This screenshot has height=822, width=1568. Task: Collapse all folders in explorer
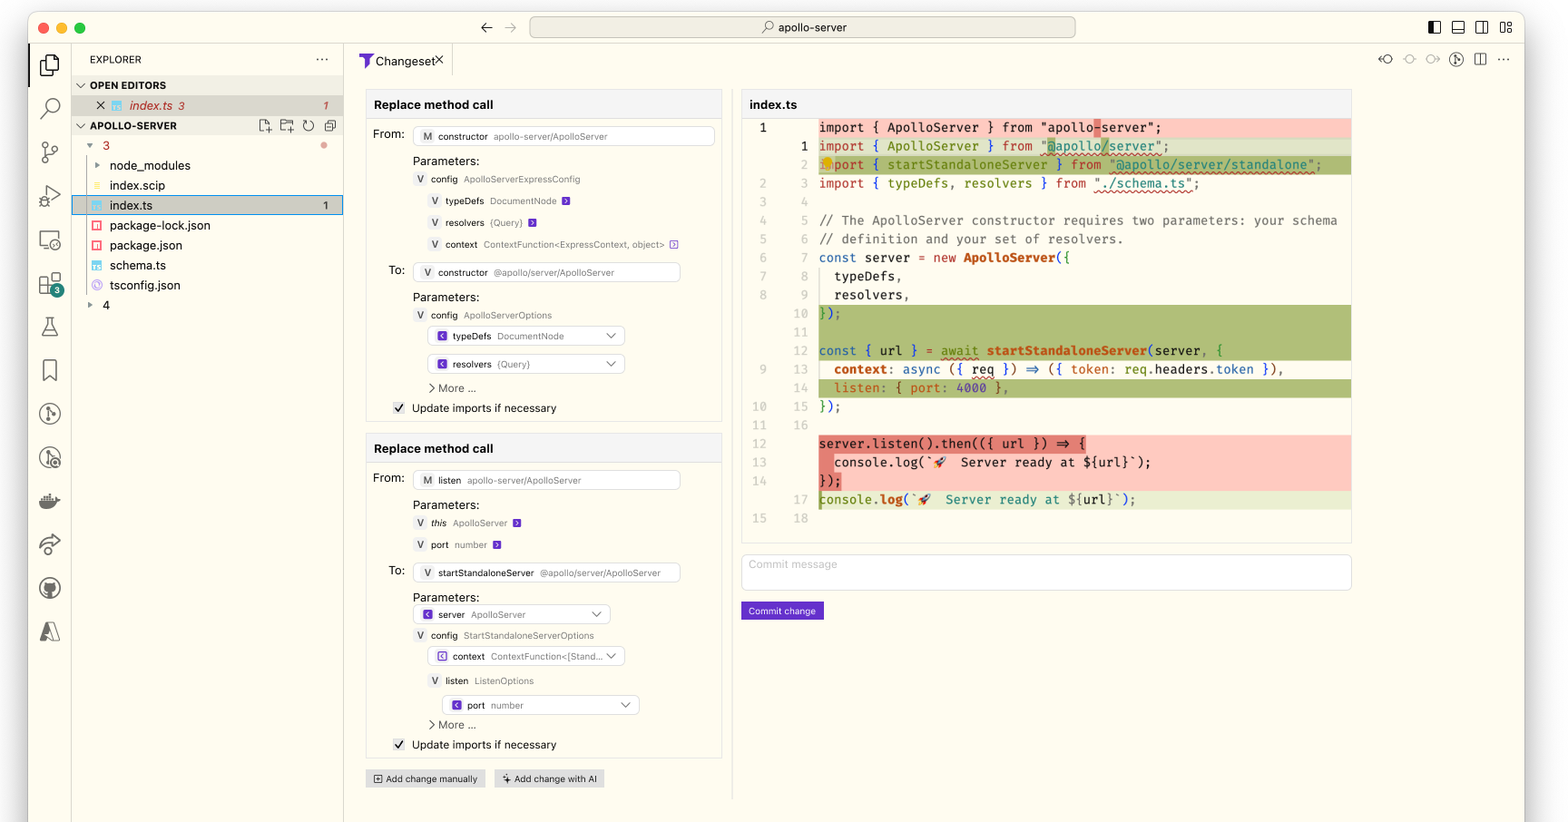(330, 126)
